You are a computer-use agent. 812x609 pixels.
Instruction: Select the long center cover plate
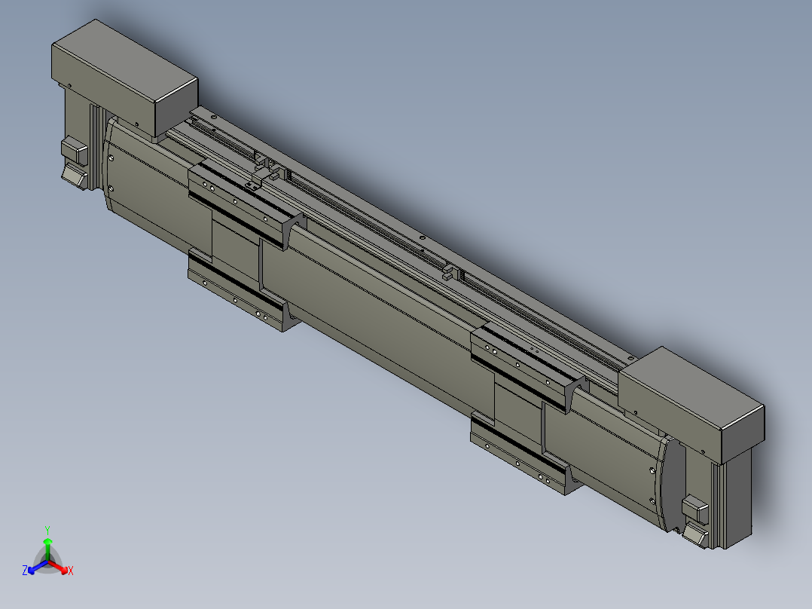pyautogui.click(x=378, y=316)
